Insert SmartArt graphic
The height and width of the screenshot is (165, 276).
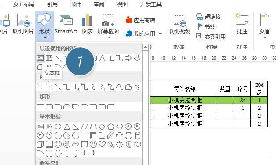66,24
